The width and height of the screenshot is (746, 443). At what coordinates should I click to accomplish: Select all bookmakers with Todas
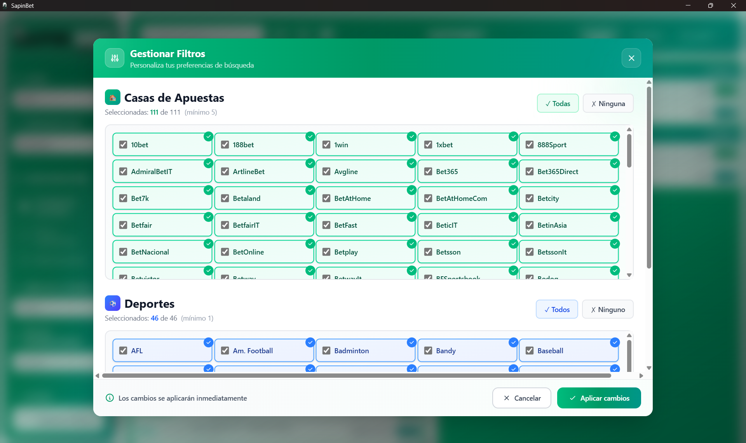558,104
